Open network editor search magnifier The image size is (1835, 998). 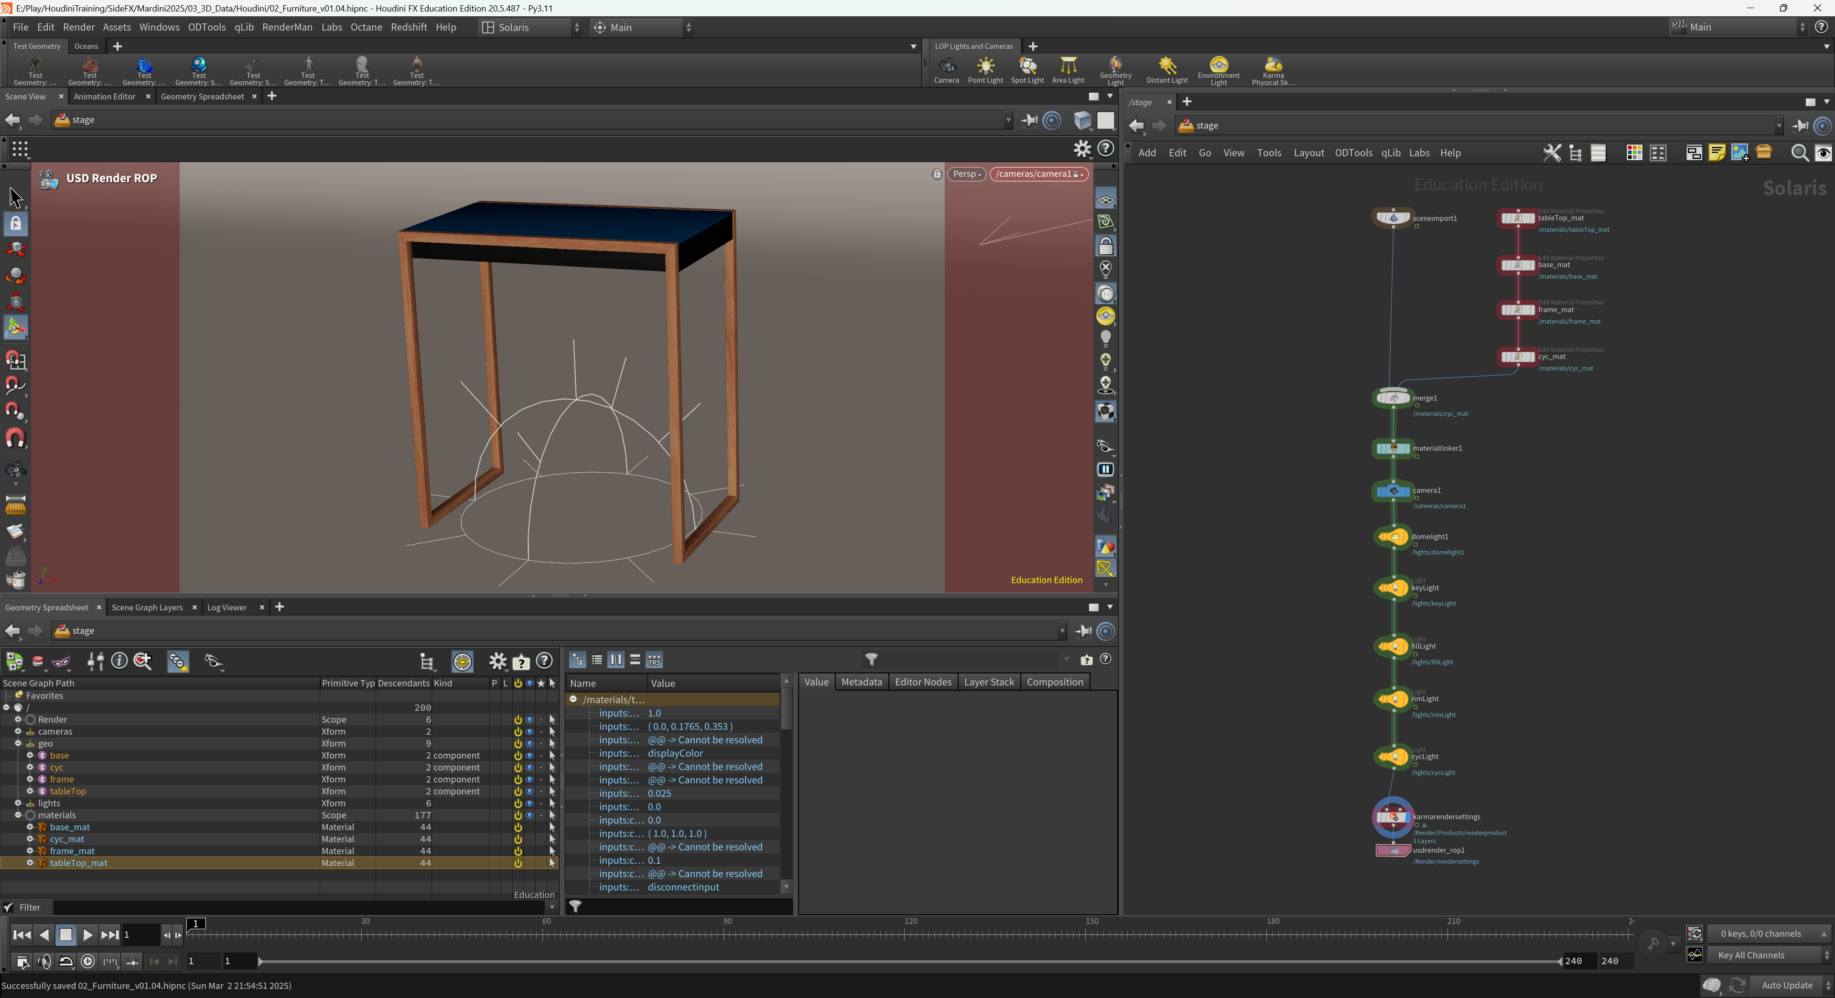[x=1799, y=153]
